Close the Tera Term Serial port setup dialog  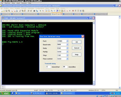(83, 37)
